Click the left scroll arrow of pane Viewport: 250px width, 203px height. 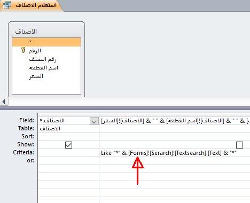[4, 102]
